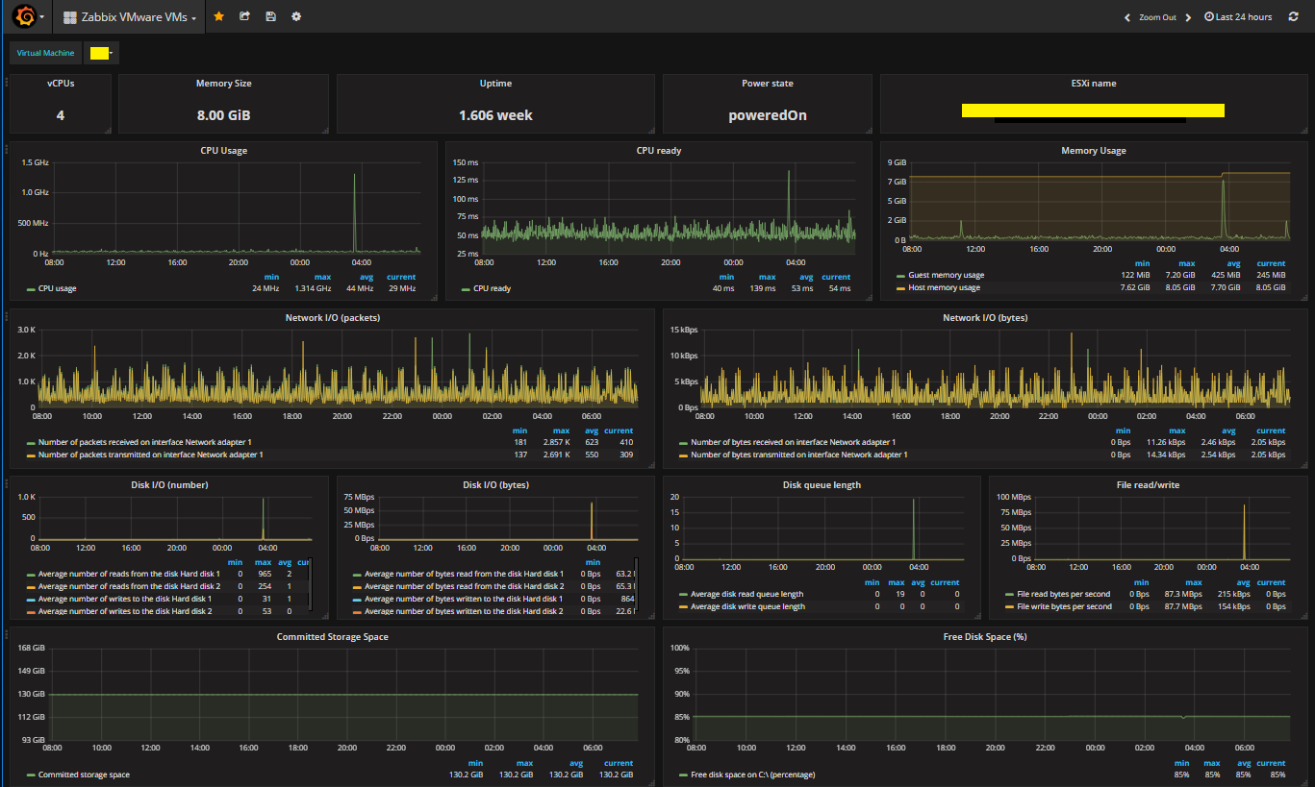Viewport: 1315px width, 787px height.
Task: Toggle Host memory usage series visibility
Action: coord(944,287)
